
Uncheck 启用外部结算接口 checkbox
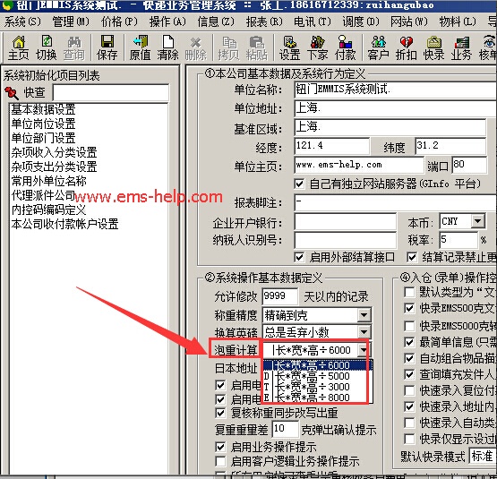click(x=299, y=257)
